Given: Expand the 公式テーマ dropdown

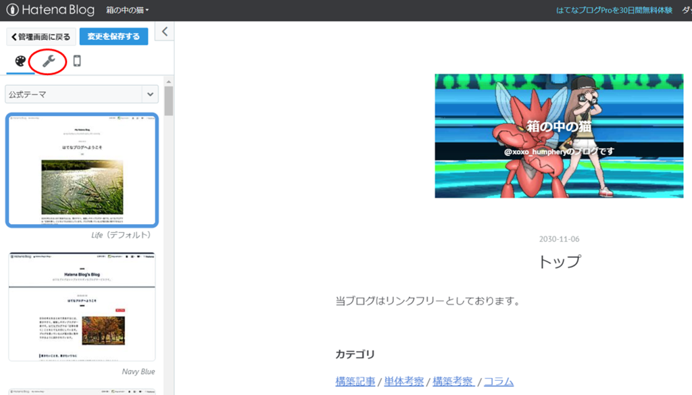Looking at the screenshot, I should [x=82, y=95].
